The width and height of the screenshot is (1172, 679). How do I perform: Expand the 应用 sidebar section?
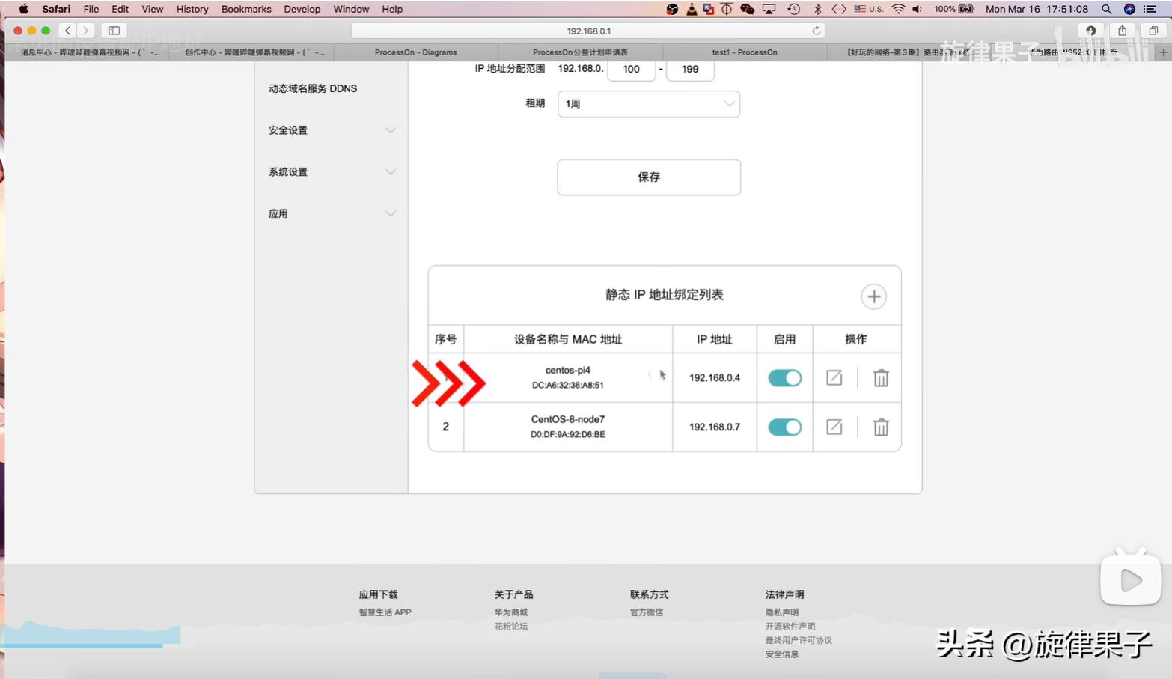point(332,214)
